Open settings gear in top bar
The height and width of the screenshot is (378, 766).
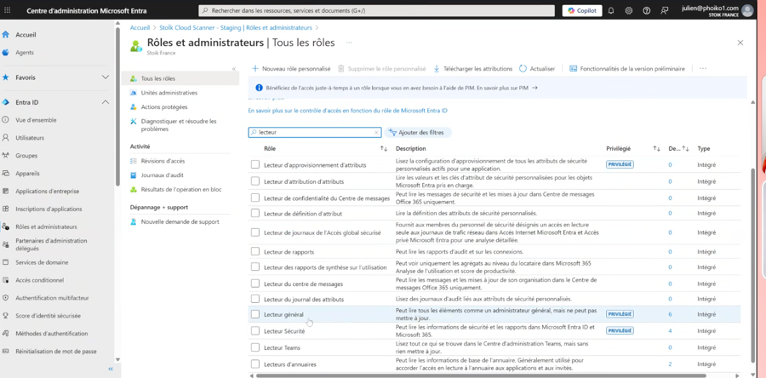click(628, 11)
